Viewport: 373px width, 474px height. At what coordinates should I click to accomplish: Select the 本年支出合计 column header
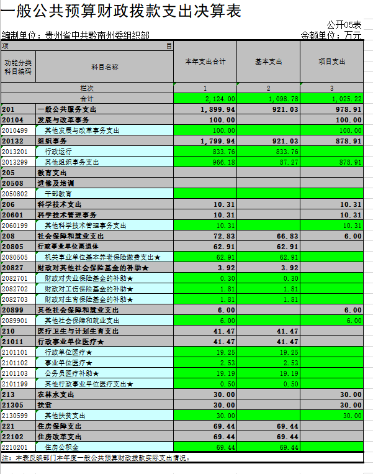[205, 62]
